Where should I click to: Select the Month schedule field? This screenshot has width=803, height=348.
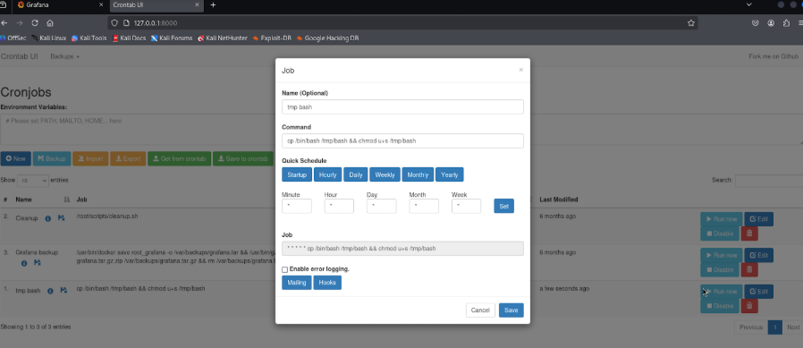tap(424, 206)
